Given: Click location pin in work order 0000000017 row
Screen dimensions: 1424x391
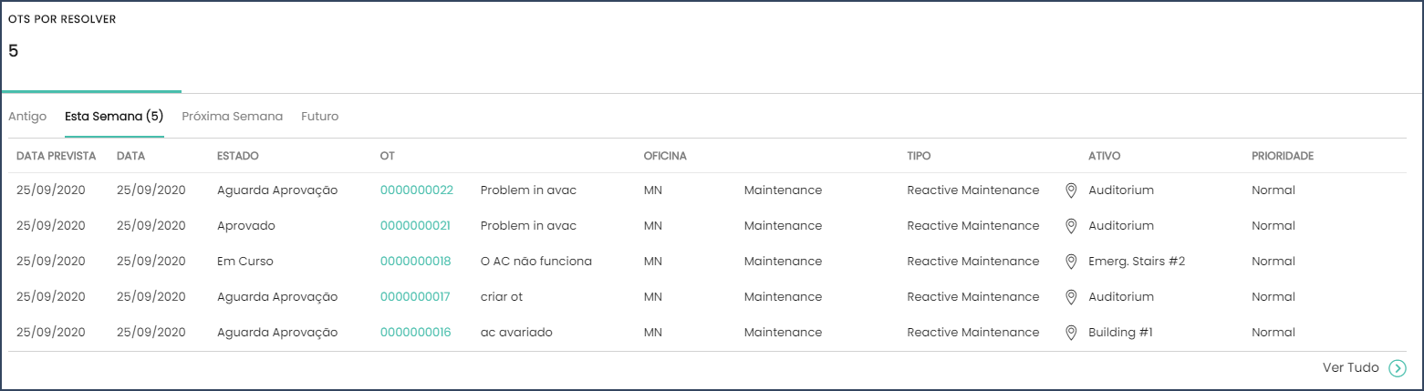Looking at the screenshot, I should pyautogui.click(x=1072, y=297).
